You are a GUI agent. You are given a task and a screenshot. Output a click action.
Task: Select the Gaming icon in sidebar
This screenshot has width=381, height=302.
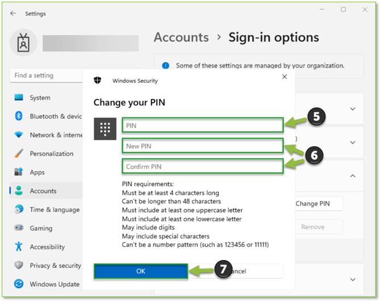pyautogui.click(x=19, y=228)
